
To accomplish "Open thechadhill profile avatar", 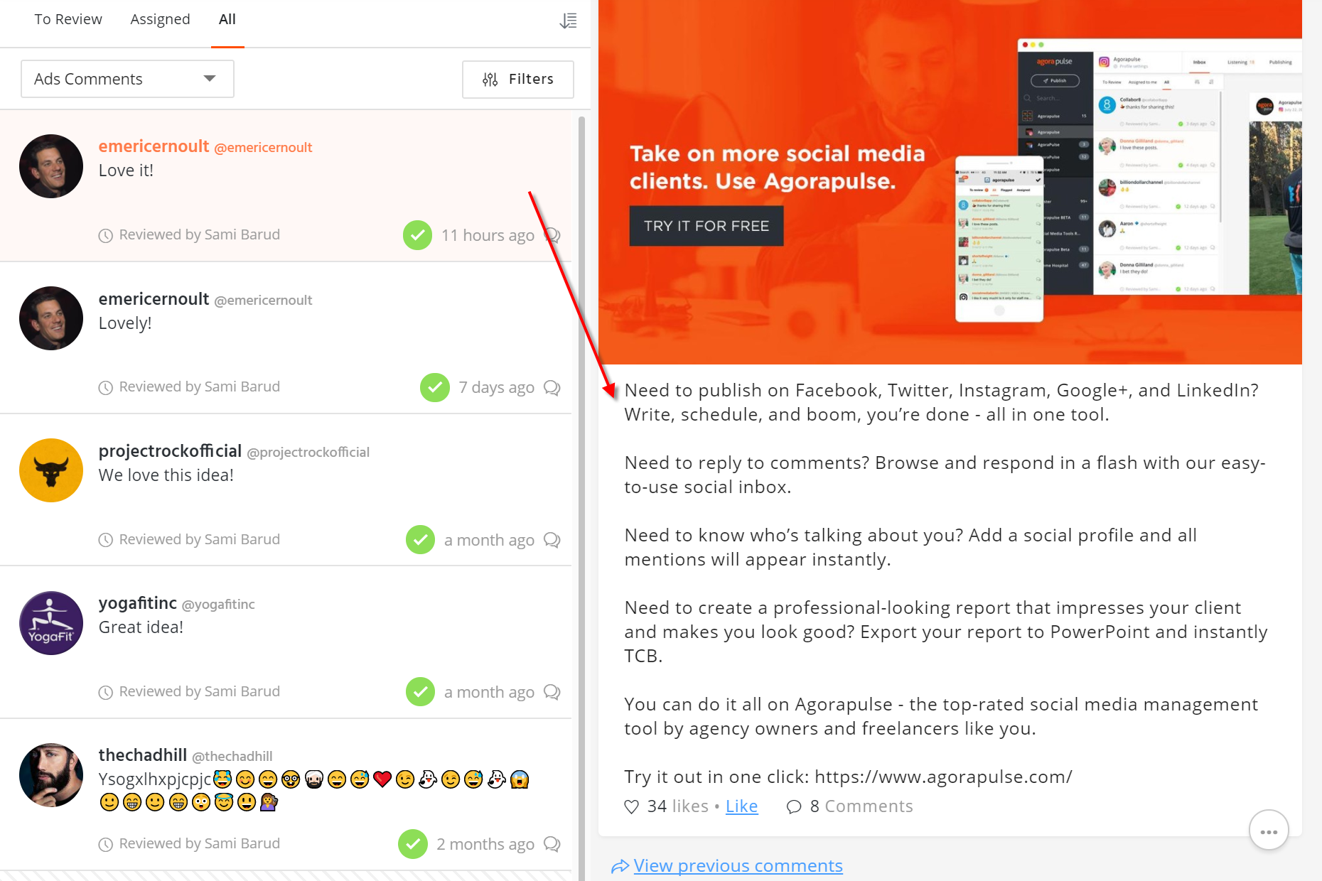I will pyautogui.click(x=51, y=775).
